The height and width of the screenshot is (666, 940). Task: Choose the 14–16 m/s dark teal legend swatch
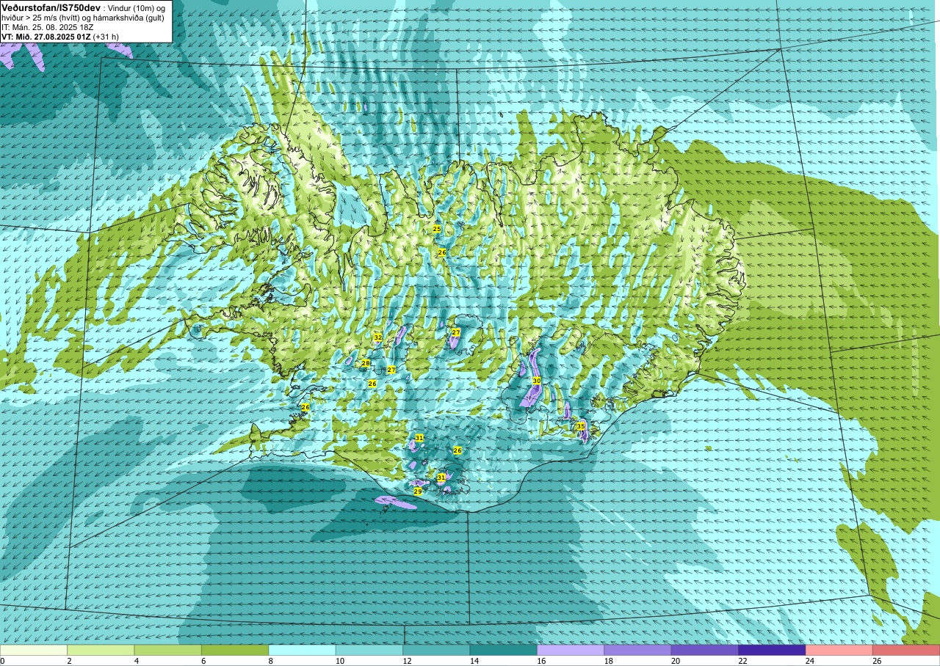(x=504, y=650)
